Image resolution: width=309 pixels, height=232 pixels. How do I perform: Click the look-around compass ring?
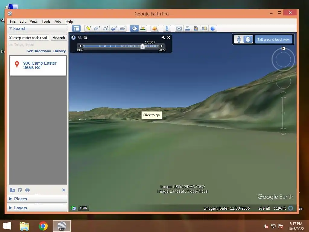[283, 60]
